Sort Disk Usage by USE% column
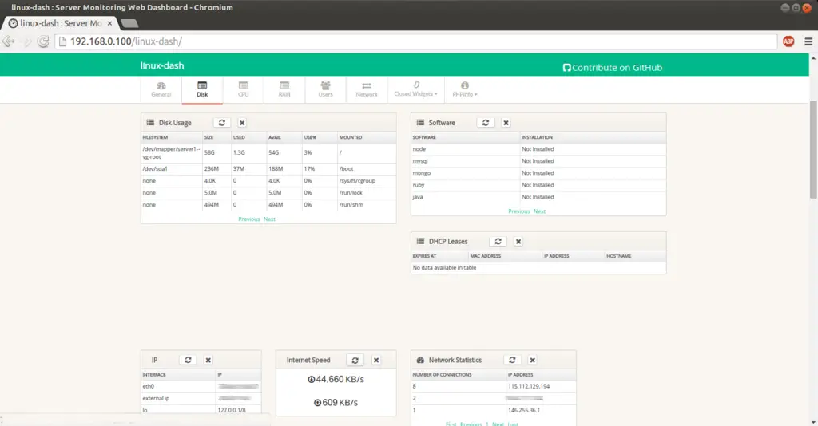 point(320,137)
